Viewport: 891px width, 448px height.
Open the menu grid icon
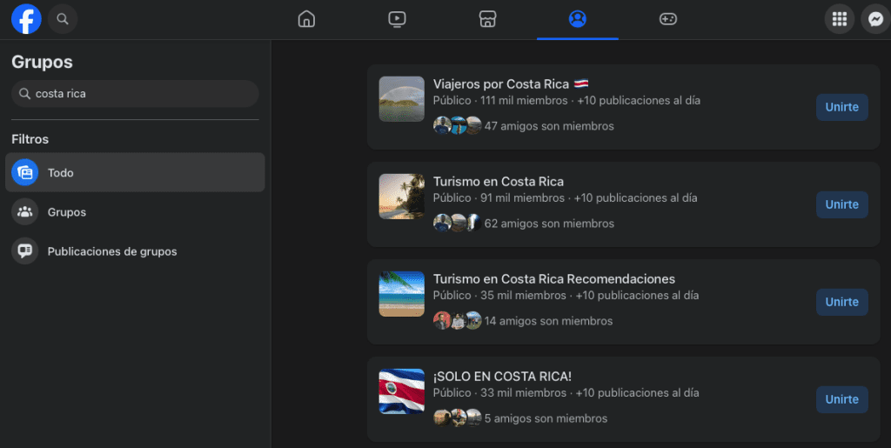840,19
